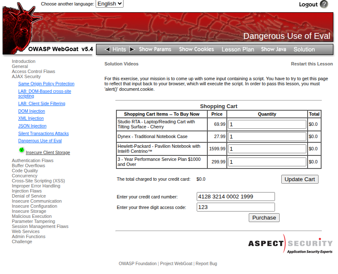The image size is (338, 274).
Task: Click the Purchase button
Action: pos(264,218)
